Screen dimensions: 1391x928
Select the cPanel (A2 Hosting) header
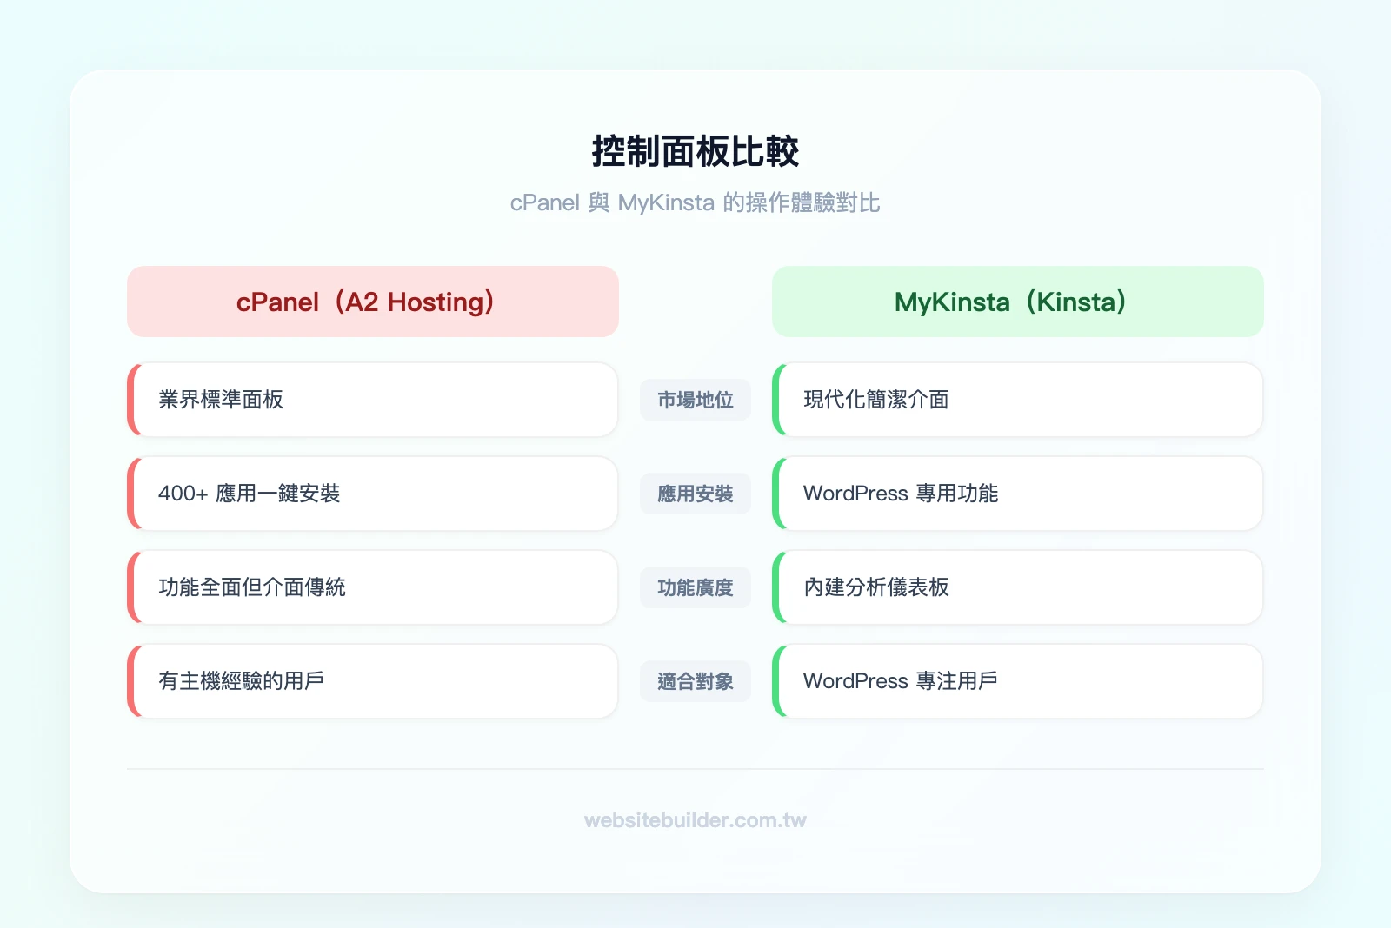click(373, 302)
